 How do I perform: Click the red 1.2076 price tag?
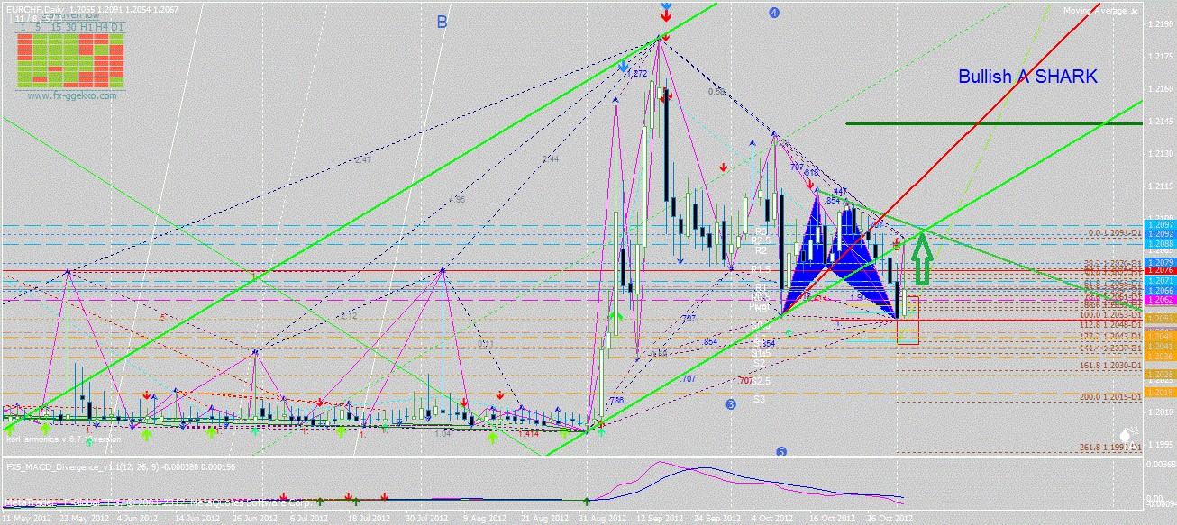coord(1157,270)
